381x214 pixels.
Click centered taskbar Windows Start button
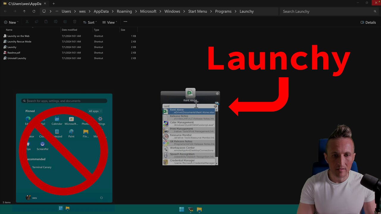[182, 209]
